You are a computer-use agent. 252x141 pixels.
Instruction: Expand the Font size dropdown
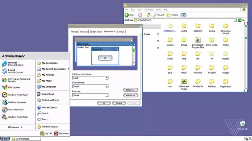click(107, 95)
